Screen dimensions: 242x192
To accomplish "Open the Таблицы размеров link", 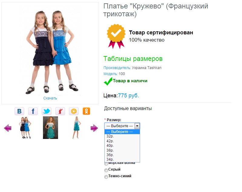I will (x=133, y=59).
